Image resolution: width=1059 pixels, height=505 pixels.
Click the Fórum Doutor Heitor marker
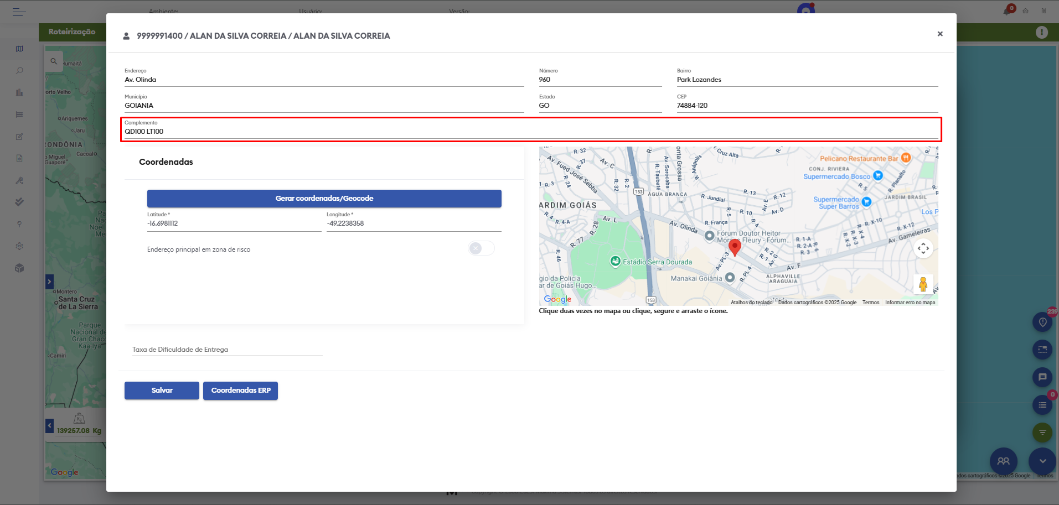(x=709, y=236)
